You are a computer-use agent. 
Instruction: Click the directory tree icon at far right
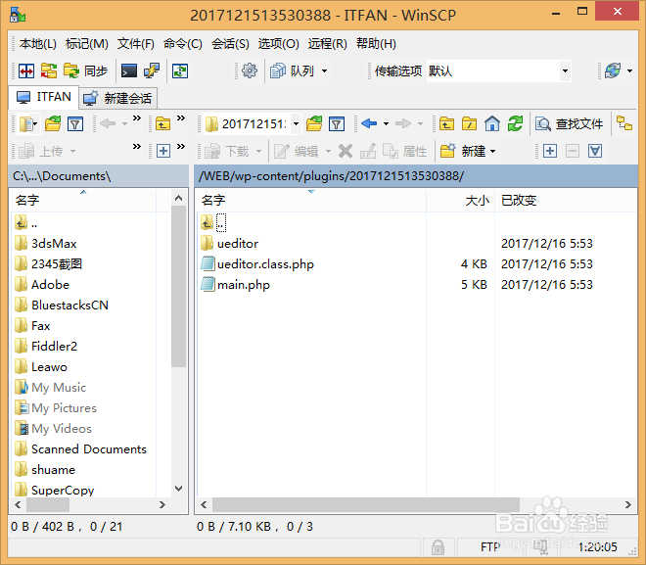click(623, 123)
